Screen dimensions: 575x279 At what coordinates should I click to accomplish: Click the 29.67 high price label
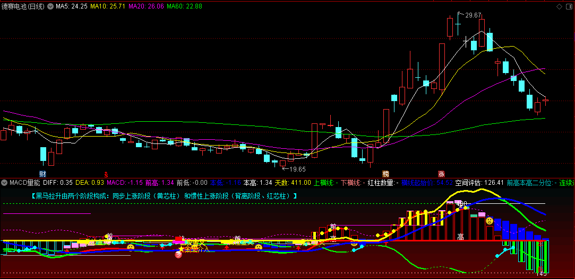[473, 15]
